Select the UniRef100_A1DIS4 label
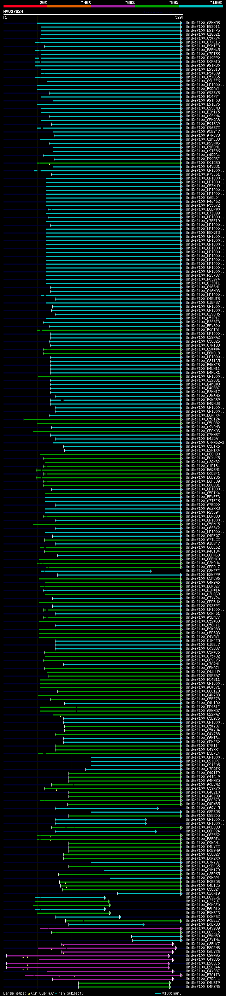Screen dimensions: 226x996 click(x=203, y=466)
